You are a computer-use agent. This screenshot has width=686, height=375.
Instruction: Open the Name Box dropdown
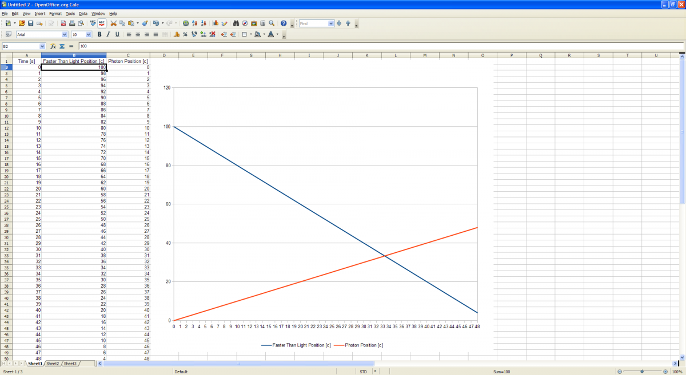42,46
